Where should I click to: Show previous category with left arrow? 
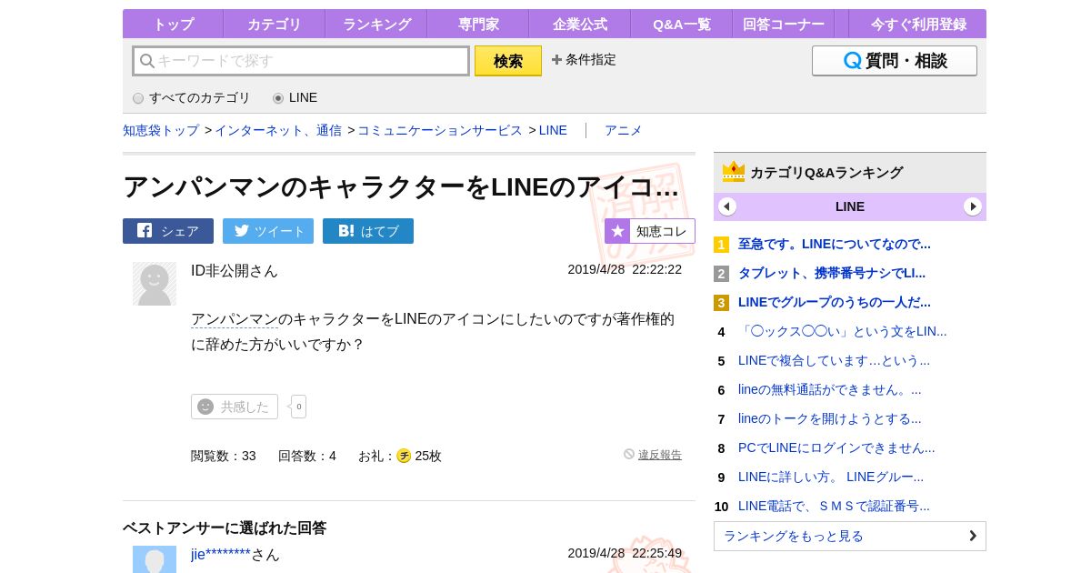727,206
